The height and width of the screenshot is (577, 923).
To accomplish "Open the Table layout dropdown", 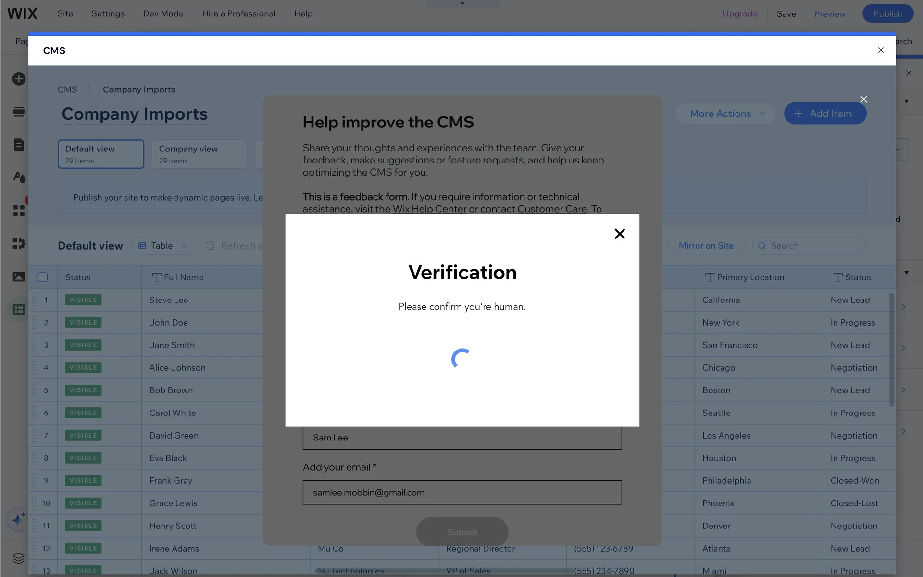I will click(163, 246).
